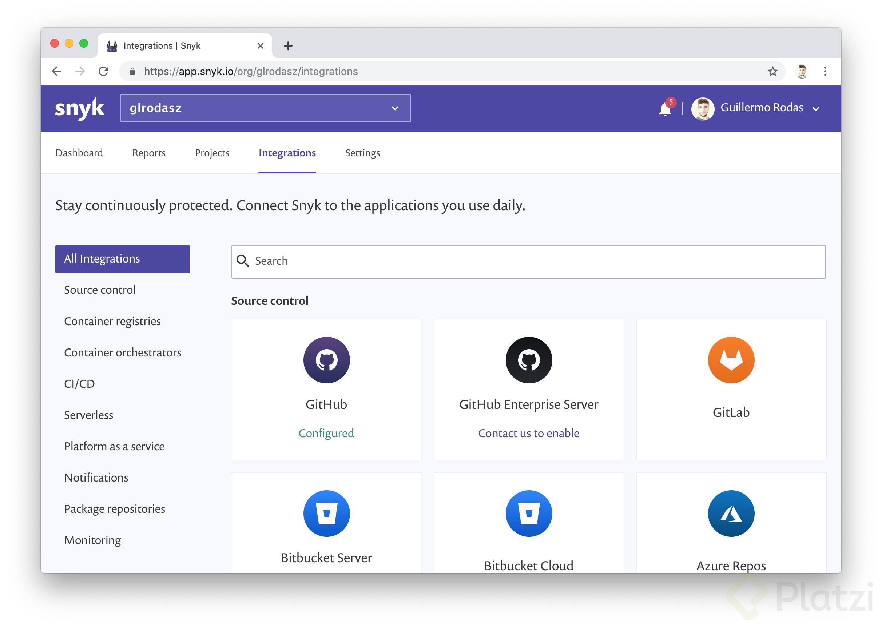Viewport: 882px width, 627px height.
Task: Click the Source control section heading
Action: (270, 301)
